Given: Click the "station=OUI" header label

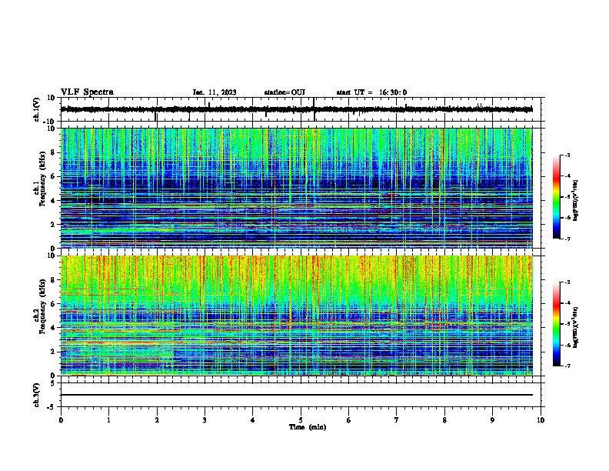Looking at the screenshot, I should 285,92.
